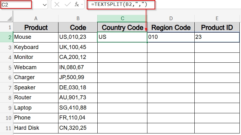
Task: Click the Code header cell
Action: pos(78,27)
